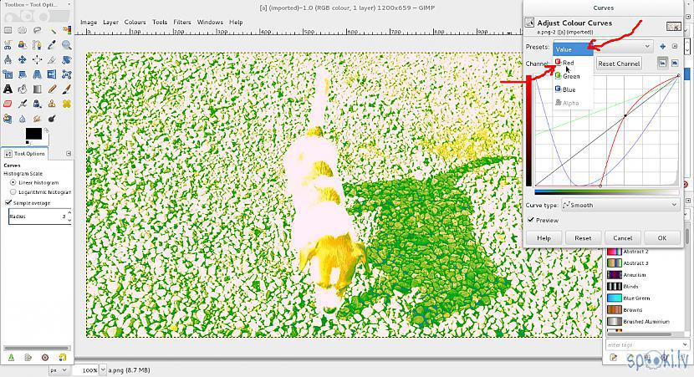Screen dimensions: 694x377
Task: Select the Scissors Select tool
Action: (8, 44)
